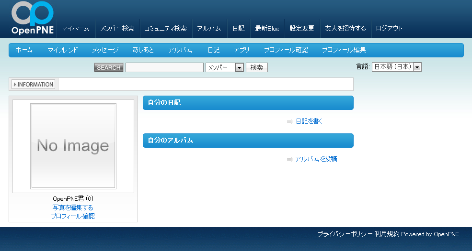Image resolution: width=472 pixels, height=251 pixels.
Task: Click the SEARCH label image
Action: (x=109, y=67)
